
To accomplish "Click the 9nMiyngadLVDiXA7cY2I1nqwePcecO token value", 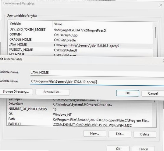I will 80,30.
